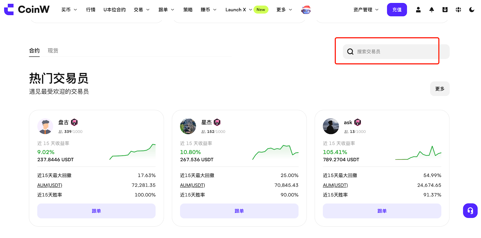The width and height of the screenshot is (481, 238).
Task: Expand the 资产管理 dropdown
Action: (x=366, y=10)
